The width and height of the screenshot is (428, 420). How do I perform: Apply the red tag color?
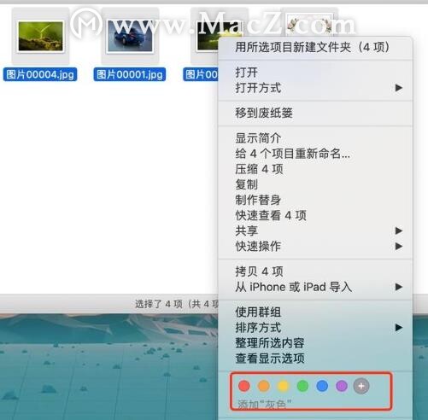click(x=244, y=386)
